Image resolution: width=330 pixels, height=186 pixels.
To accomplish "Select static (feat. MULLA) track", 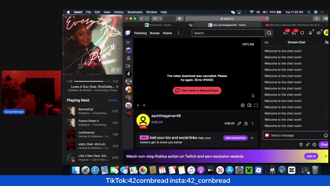I will click(93, 146).
